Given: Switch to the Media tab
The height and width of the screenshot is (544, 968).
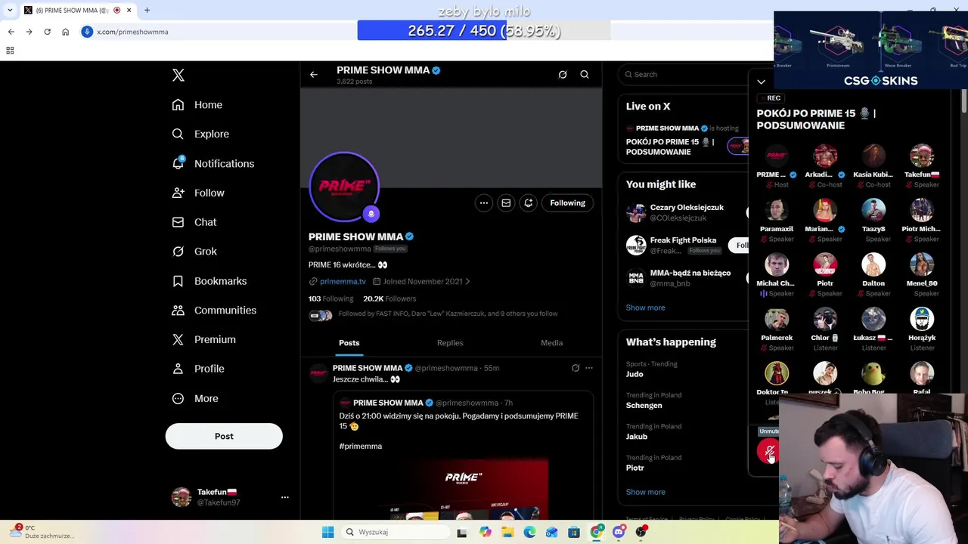Looking at the screenshot, I should pos(551,343).
